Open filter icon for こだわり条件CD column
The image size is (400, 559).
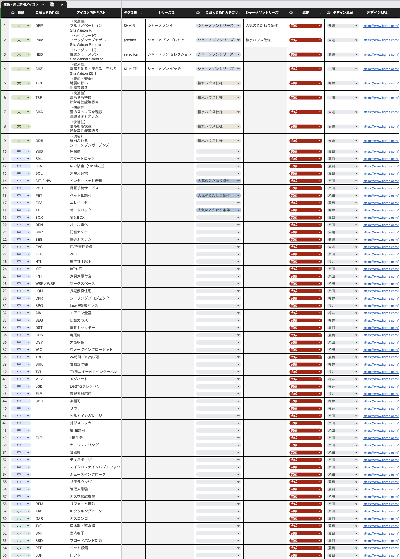tap(64, 13)
